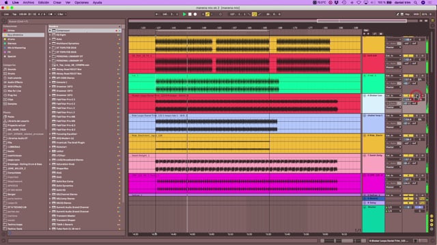The width and height of the screenshot is (437, 245).
Task: Click the Optimize Arrangement Height button
Action: click(421, 21)
